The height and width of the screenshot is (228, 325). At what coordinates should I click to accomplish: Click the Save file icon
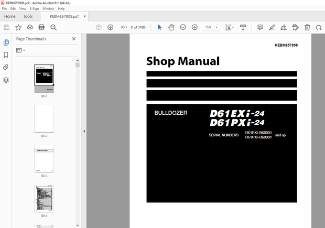[x=7, y=27]
